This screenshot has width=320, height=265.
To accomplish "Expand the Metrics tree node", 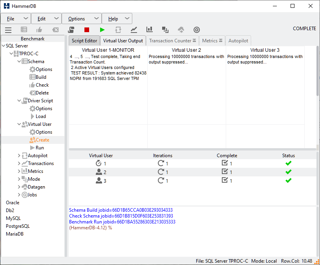I will coord(19,171).
